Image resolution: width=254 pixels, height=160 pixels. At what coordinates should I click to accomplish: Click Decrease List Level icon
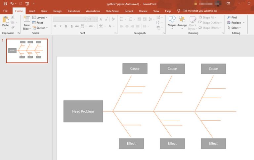[139, 19]
